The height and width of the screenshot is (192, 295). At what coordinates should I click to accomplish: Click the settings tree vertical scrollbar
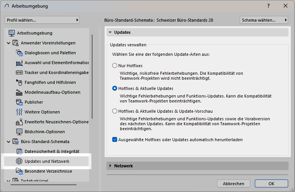[92, 76]
